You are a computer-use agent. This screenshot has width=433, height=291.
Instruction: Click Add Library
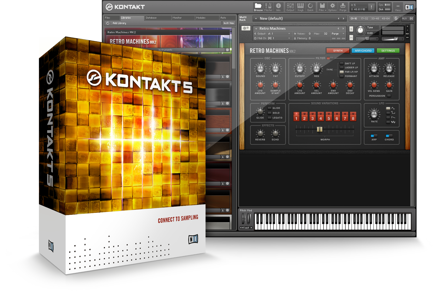point(119,23)
